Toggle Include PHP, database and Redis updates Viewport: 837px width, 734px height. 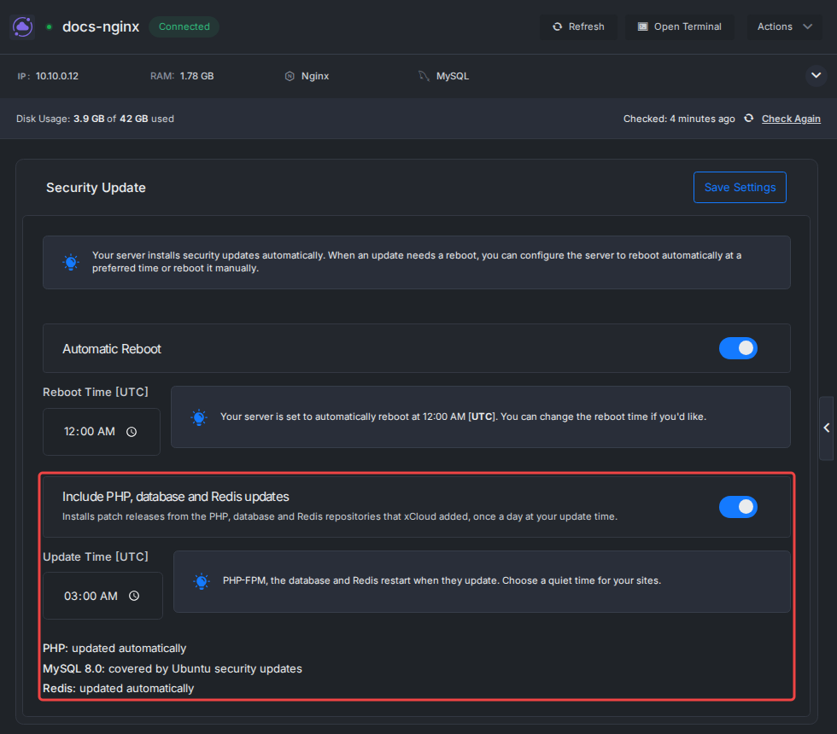click(x=738, y=507)
